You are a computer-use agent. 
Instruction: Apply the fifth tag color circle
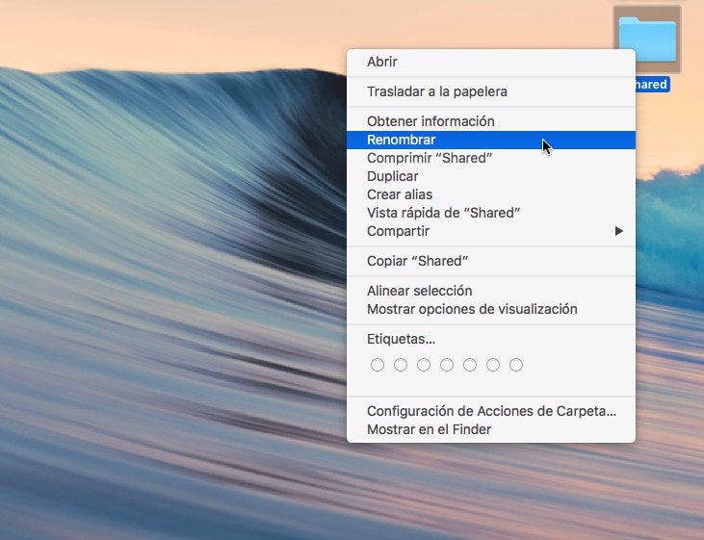coord(470,365)
